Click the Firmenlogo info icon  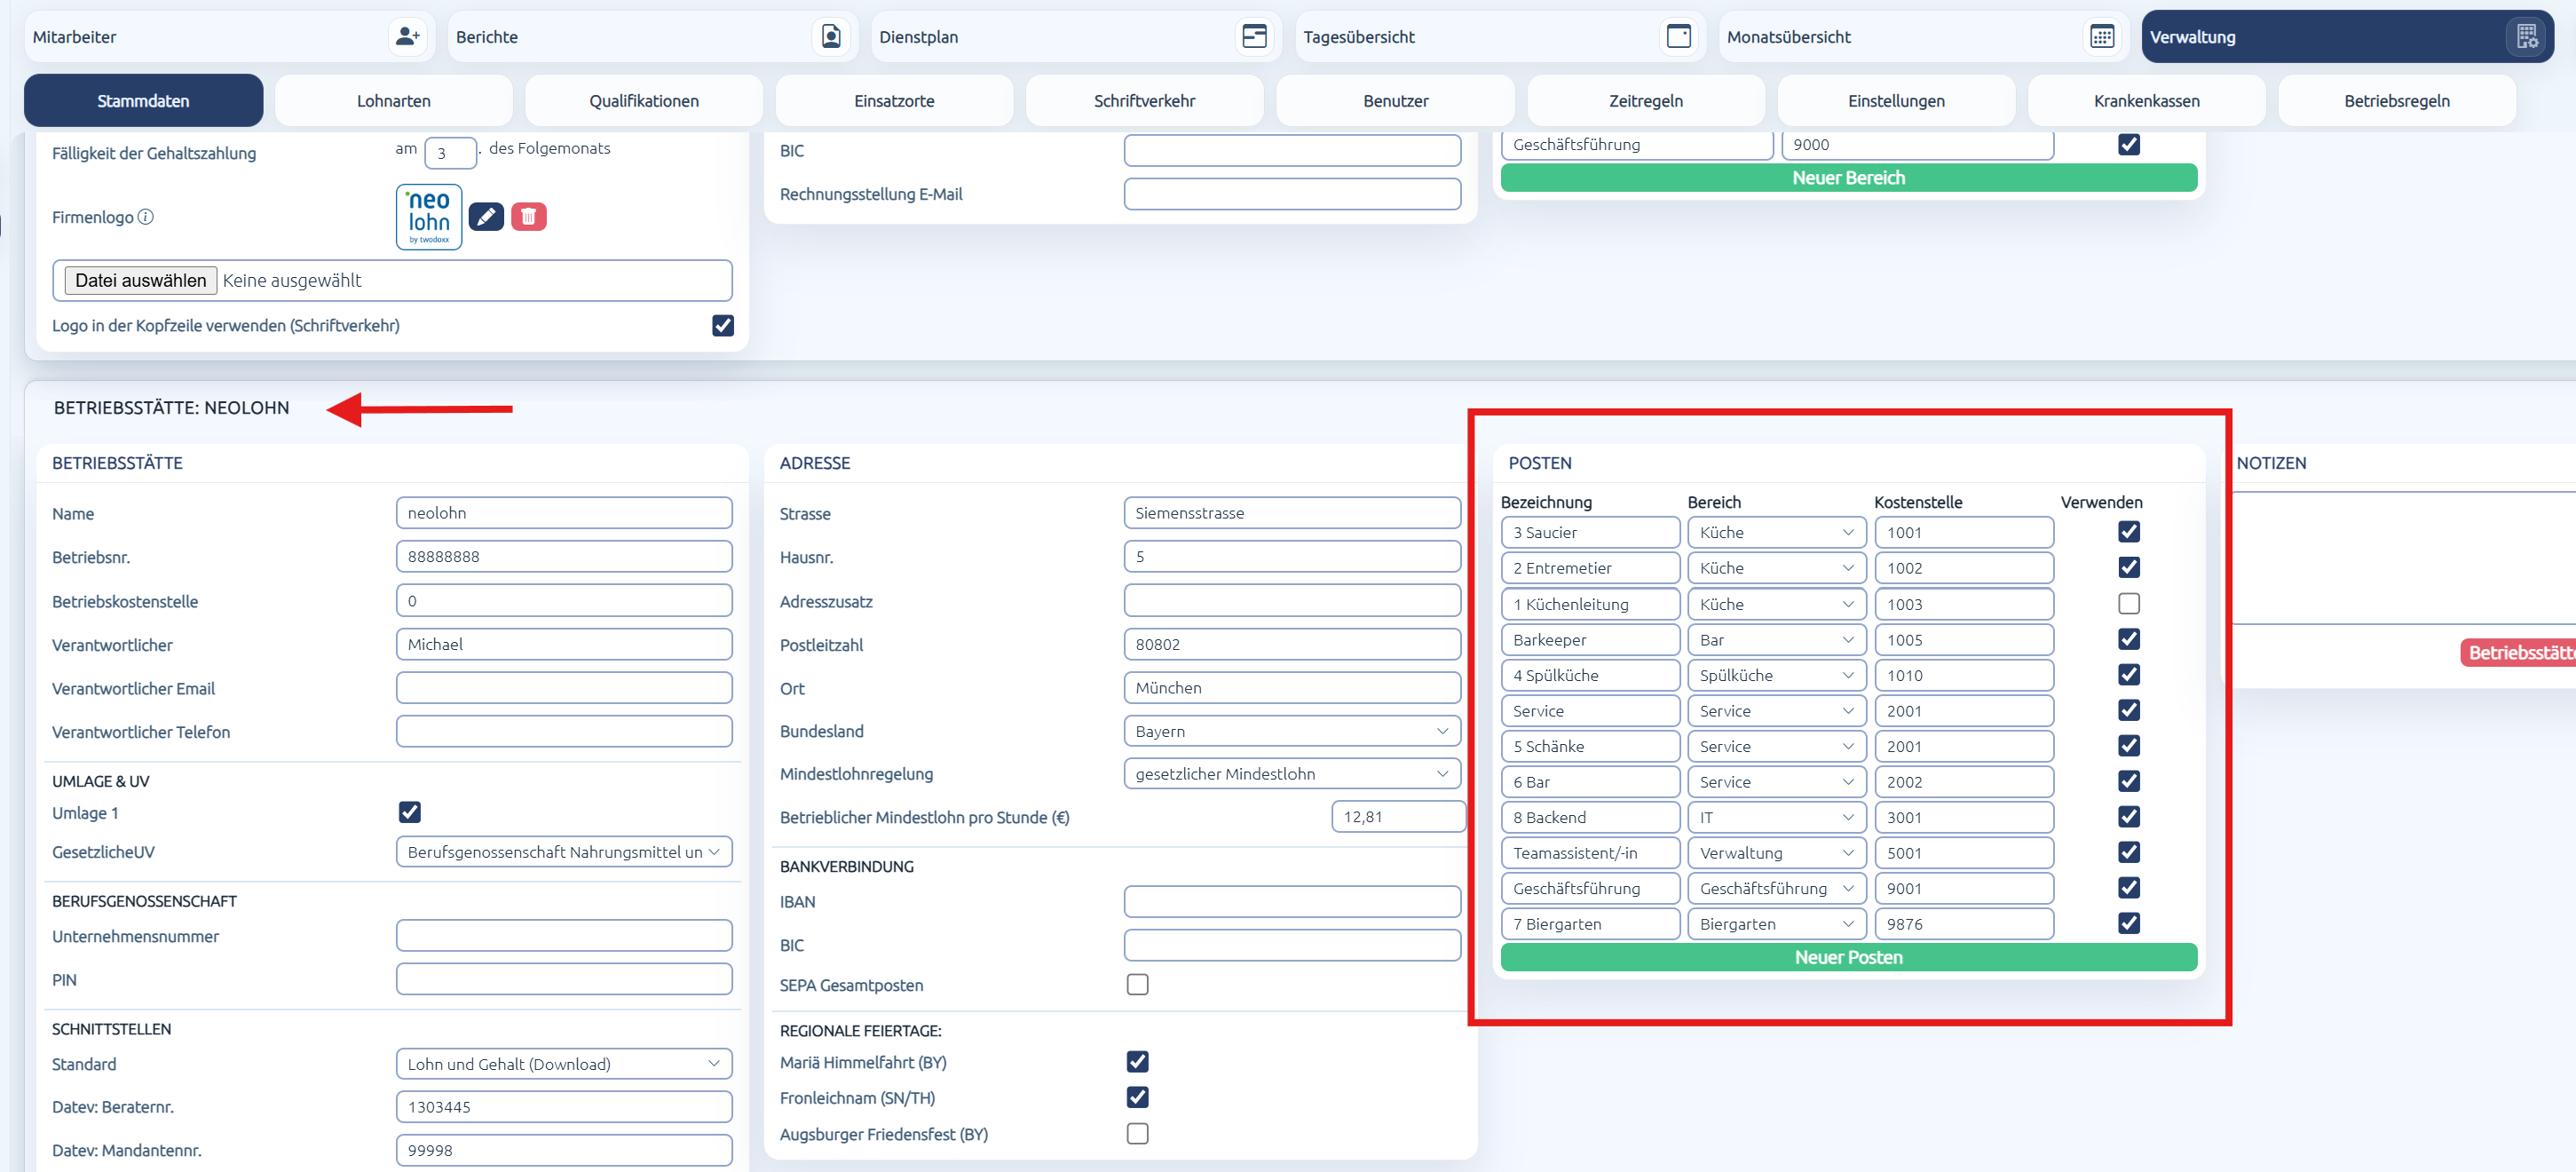[x=146, y=217]
